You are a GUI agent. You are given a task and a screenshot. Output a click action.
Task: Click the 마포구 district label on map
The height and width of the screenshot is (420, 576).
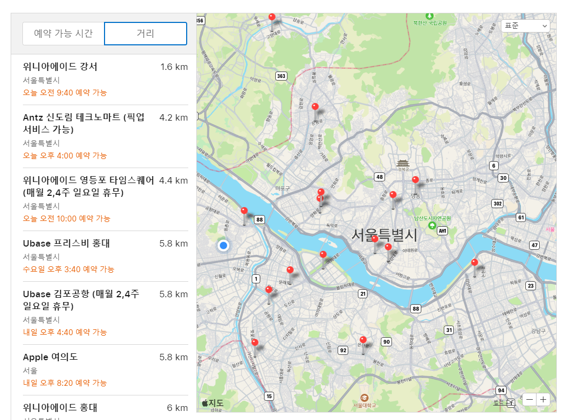(x=283, y=188)
